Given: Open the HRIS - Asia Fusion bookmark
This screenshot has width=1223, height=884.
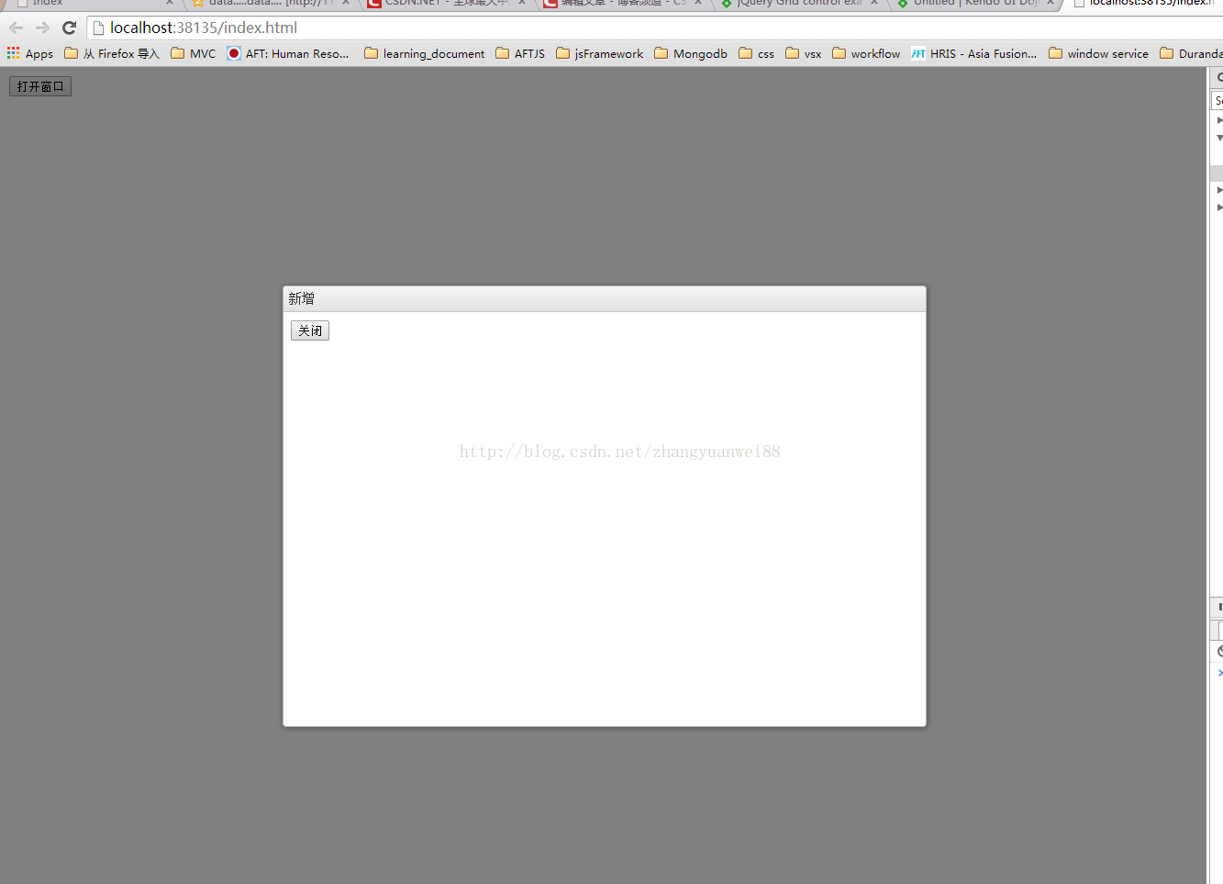Looking at the screenshot, I should click(974, 53).
